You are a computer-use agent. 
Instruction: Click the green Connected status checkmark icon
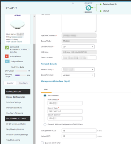point(7,48)
